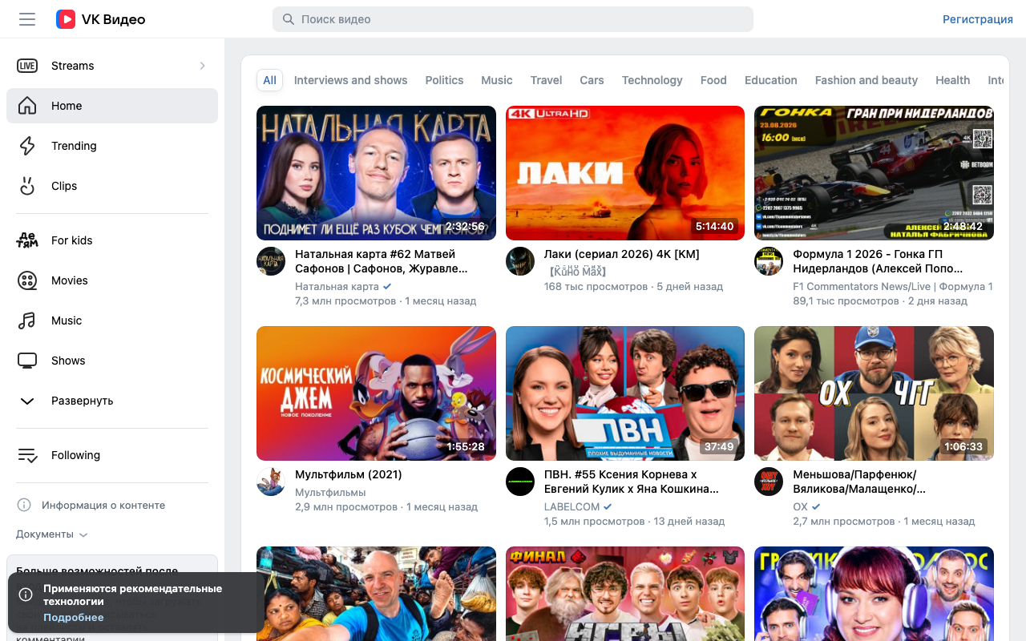Open F1 Commentators channel avatar
1026x641 pixels.
click(x=769, y=261)
